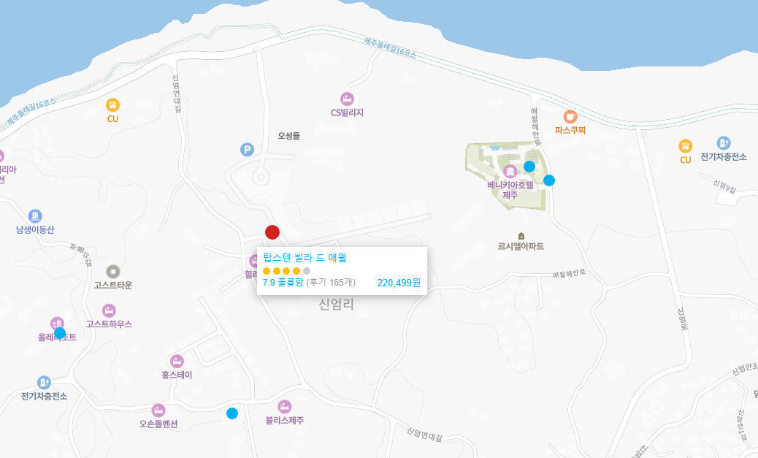Image resolution: width=758 pixels, height=458 pixels.
Task: Open the 탑스텐 빌라 드 애월 hotel link
Action: click(x=305, y=258)
